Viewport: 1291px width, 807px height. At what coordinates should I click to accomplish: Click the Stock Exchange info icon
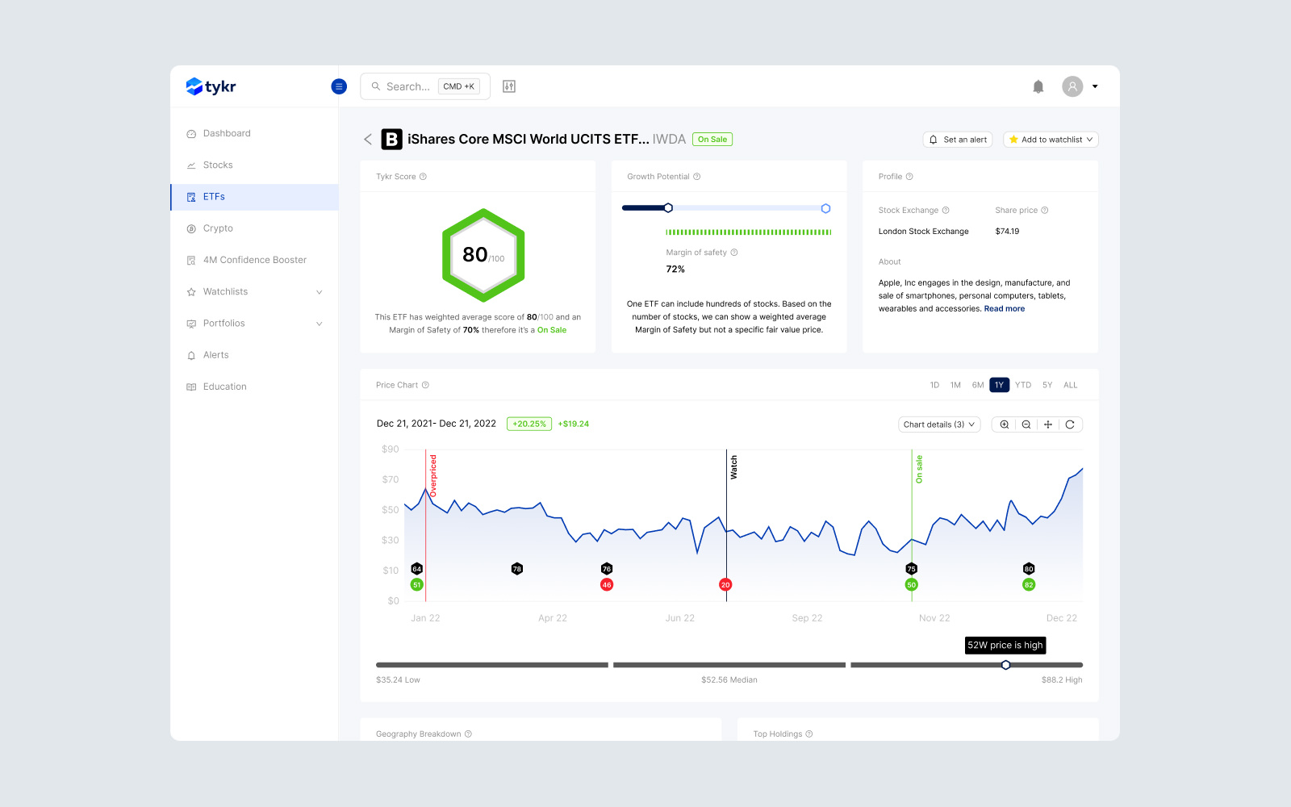(946, 211)
